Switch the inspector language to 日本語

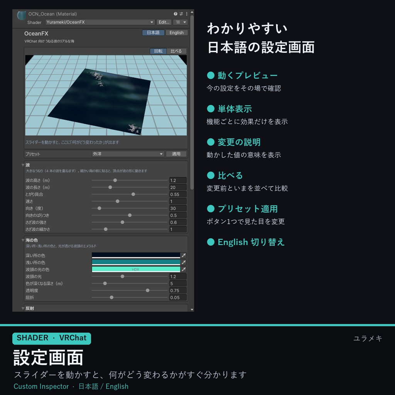(x=153, y=32)
